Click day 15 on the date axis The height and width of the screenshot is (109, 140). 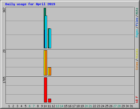coord(66,106)
